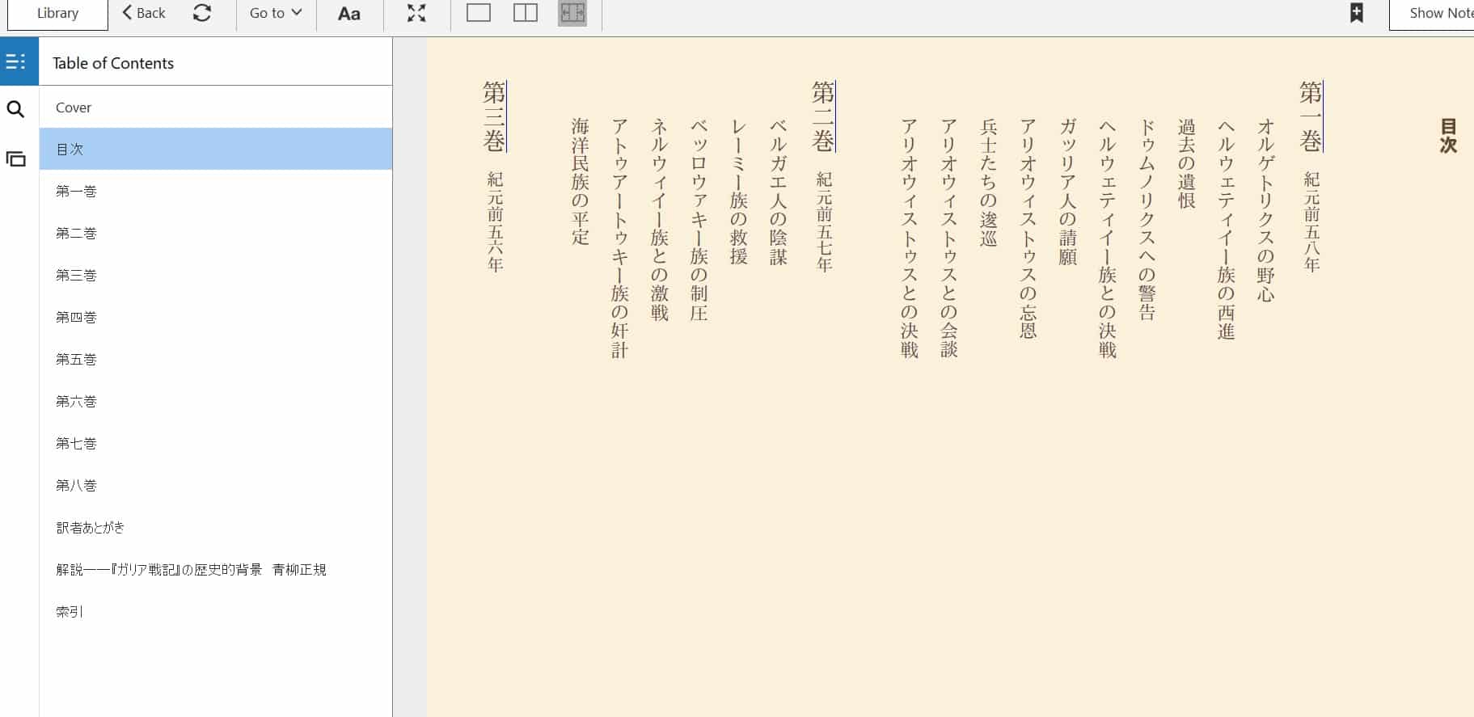Screen dimensions: 1474x717
Task: Open 索引 in contents list
Action: [x=70, y=612]
